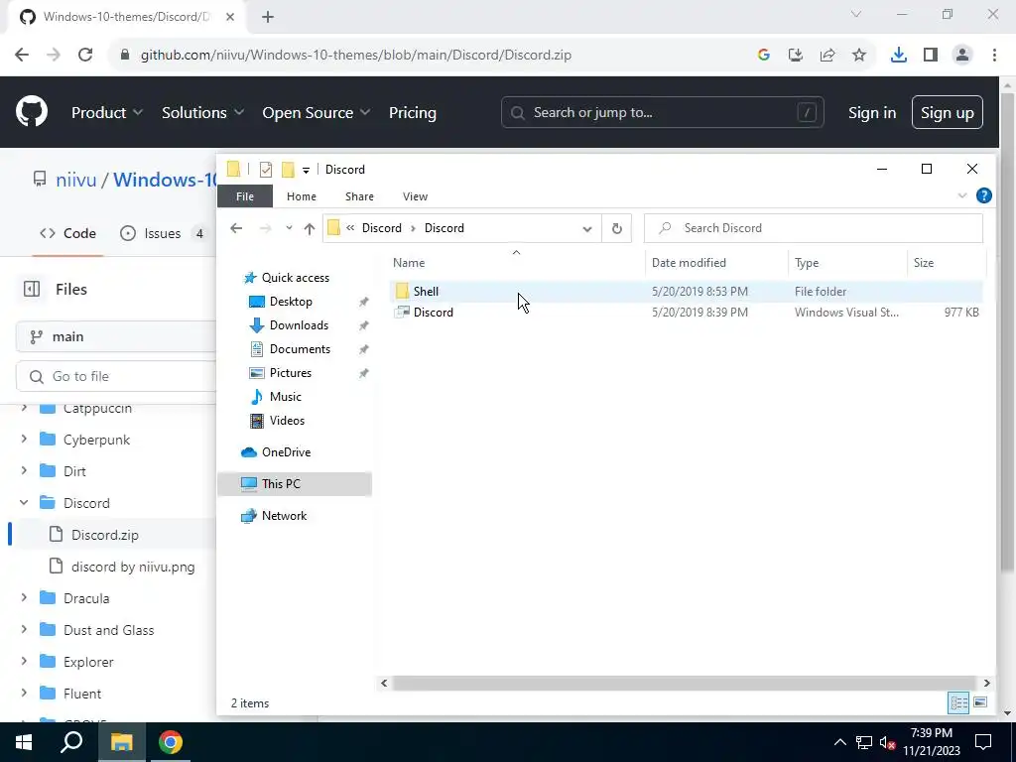Expand Explorer address history dropdown
Screen dimensions: 1016x762
pyautogui.click(x=587, y=228)
